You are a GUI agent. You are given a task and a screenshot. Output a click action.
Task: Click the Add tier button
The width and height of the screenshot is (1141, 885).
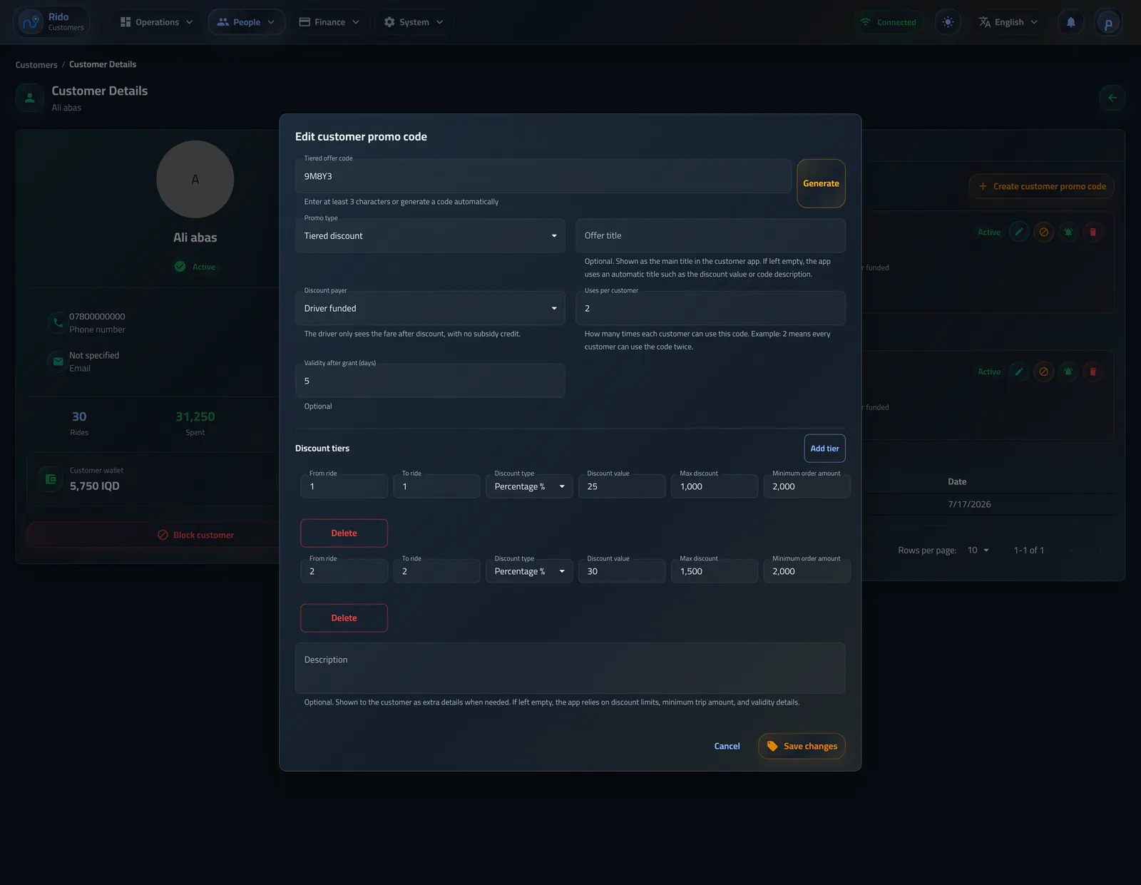[x=825, y=449]
